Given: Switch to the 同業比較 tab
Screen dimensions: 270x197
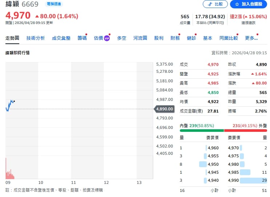Looking at the screenshot, I should tap(229, 38).
